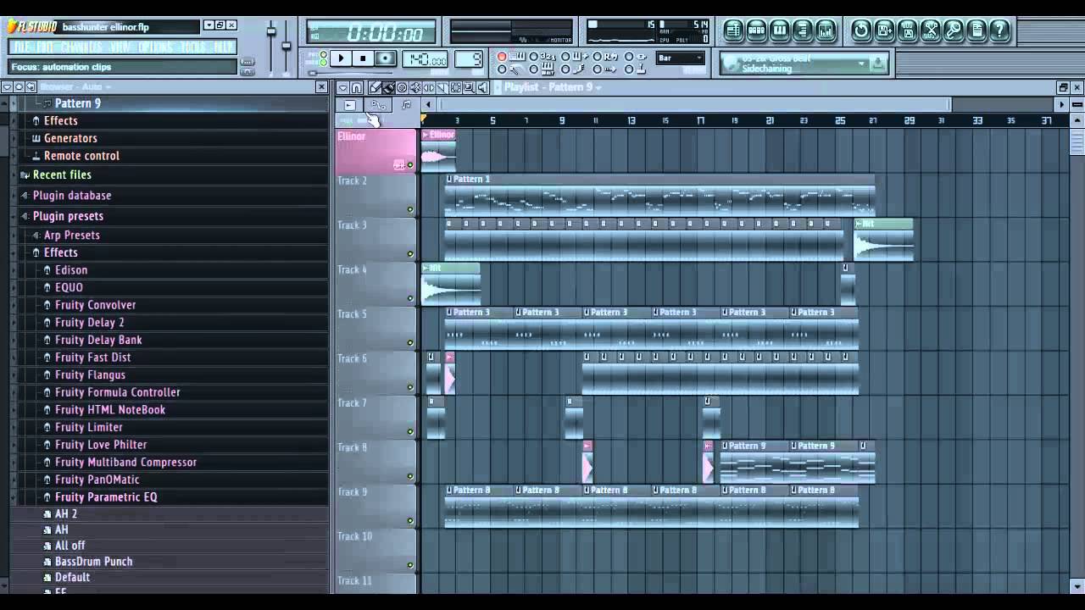
Task: Start playback with the Play button
Action: (x=341, y=58)
